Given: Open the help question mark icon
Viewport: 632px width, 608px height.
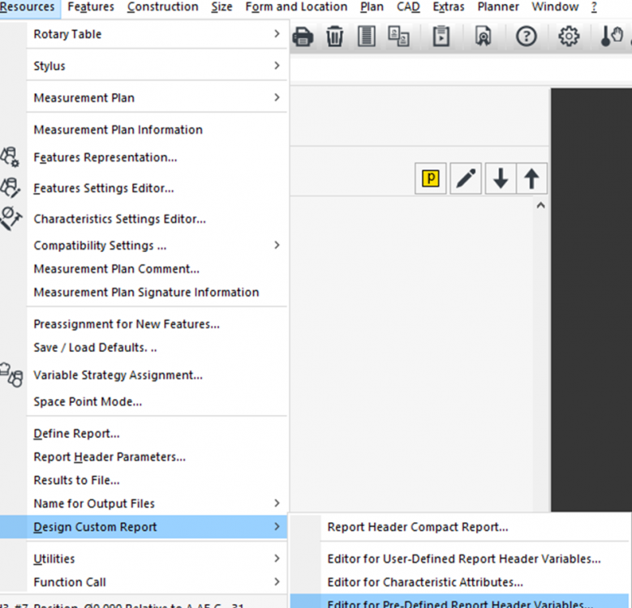Looking at the screenshot, I should [527, 36].
